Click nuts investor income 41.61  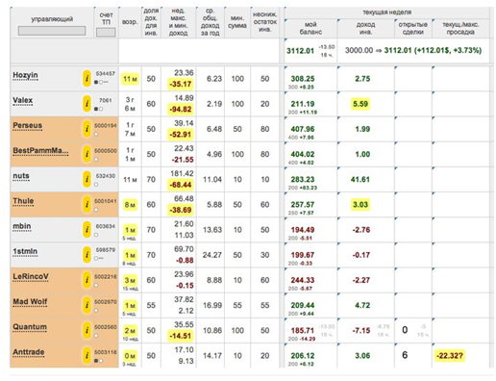point(360,179)
